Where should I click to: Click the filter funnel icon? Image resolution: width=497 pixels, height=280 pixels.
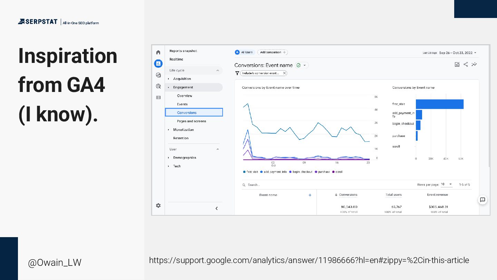[237, 73]
